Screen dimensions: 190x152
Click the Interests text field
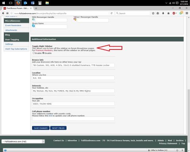(x=73, y=91)
